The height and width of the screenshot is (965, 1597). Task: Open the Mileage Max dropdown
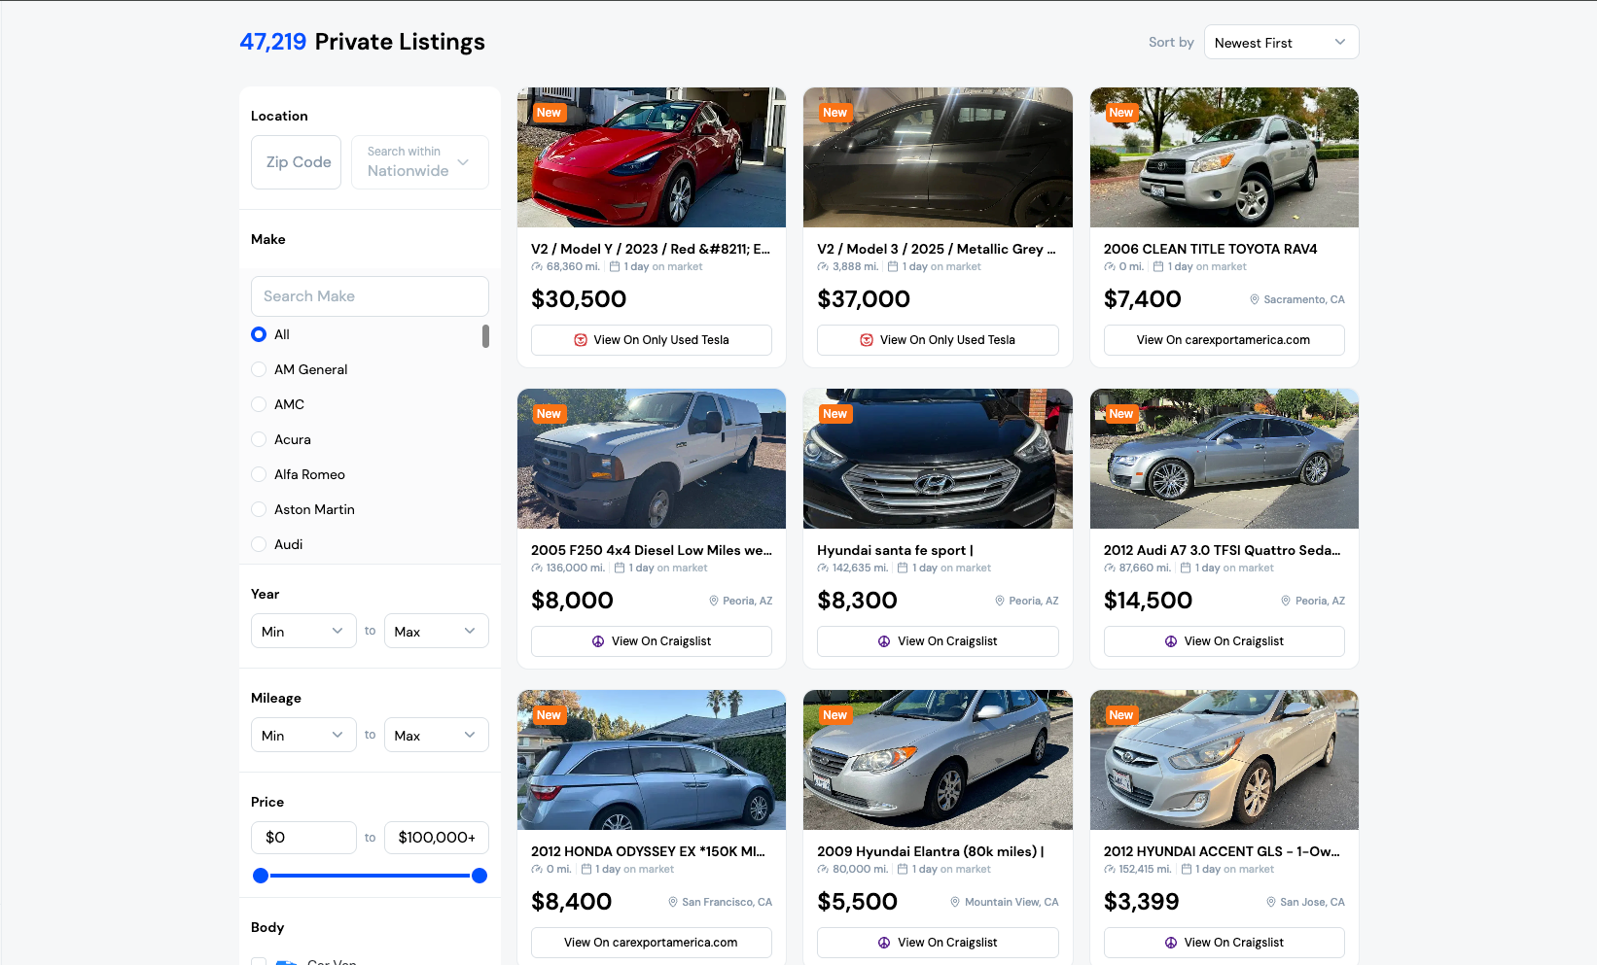[436, 736]
